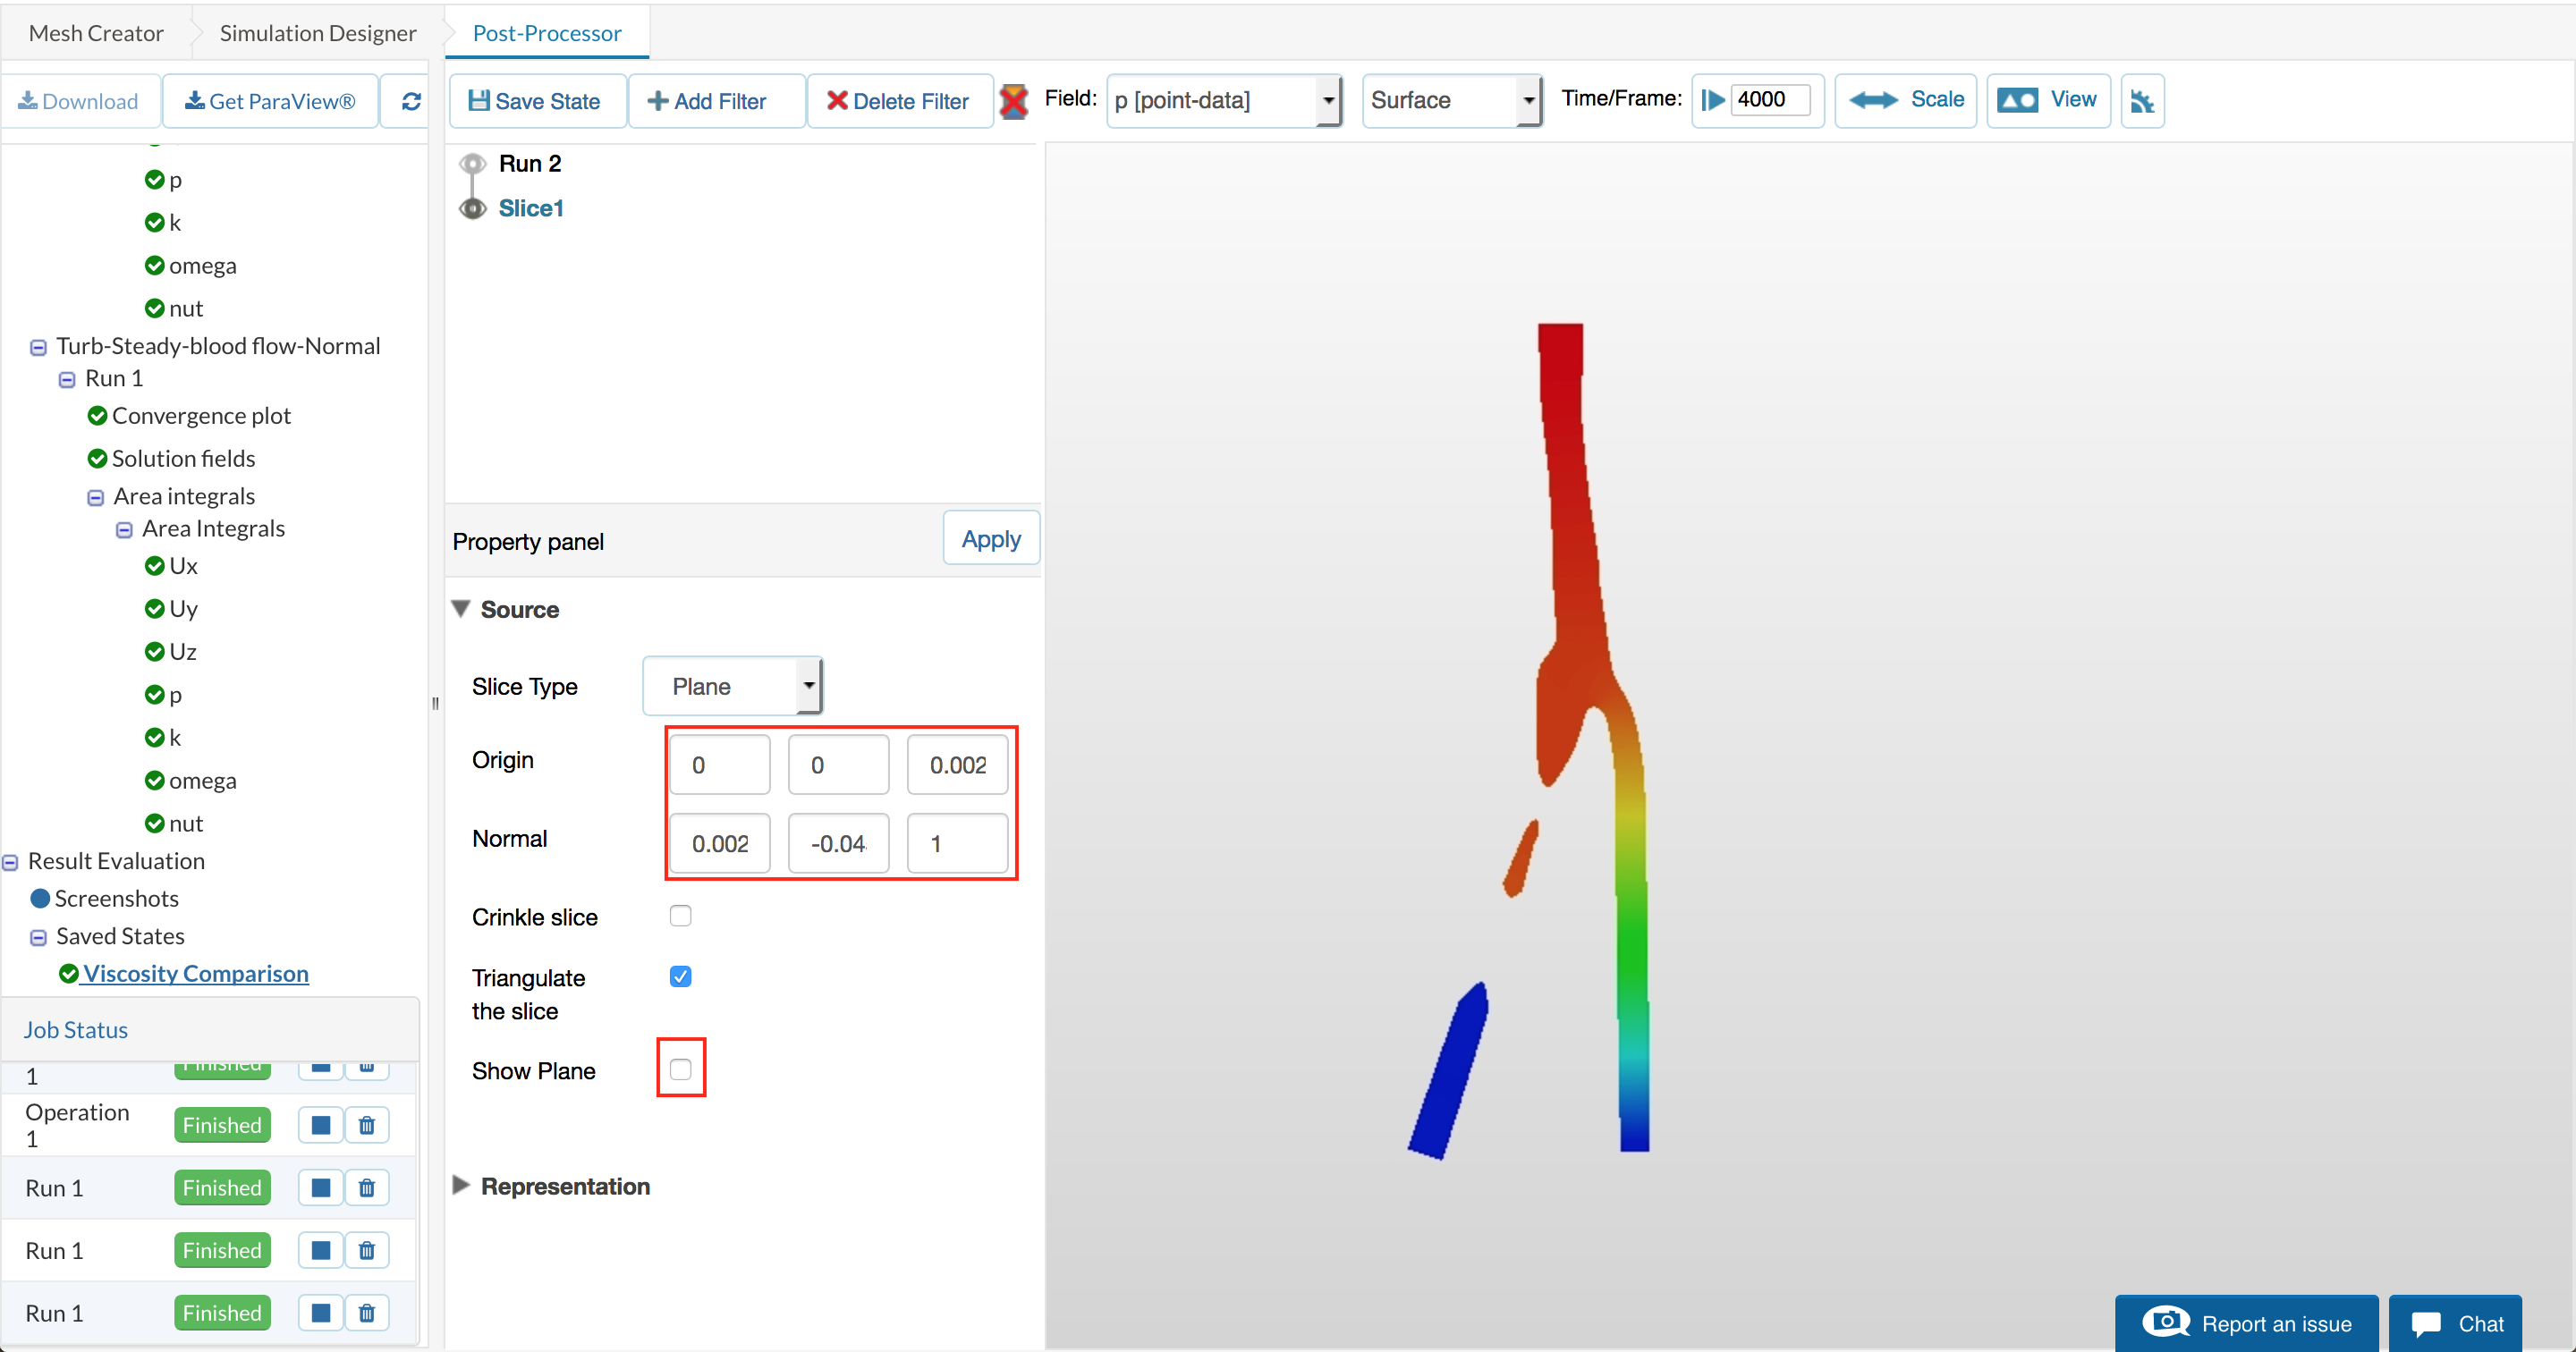The width and height of the screenshot is (2576, 1352).
Task: Click the stop square icon for Operation 1
Action: click(321, 1125)
